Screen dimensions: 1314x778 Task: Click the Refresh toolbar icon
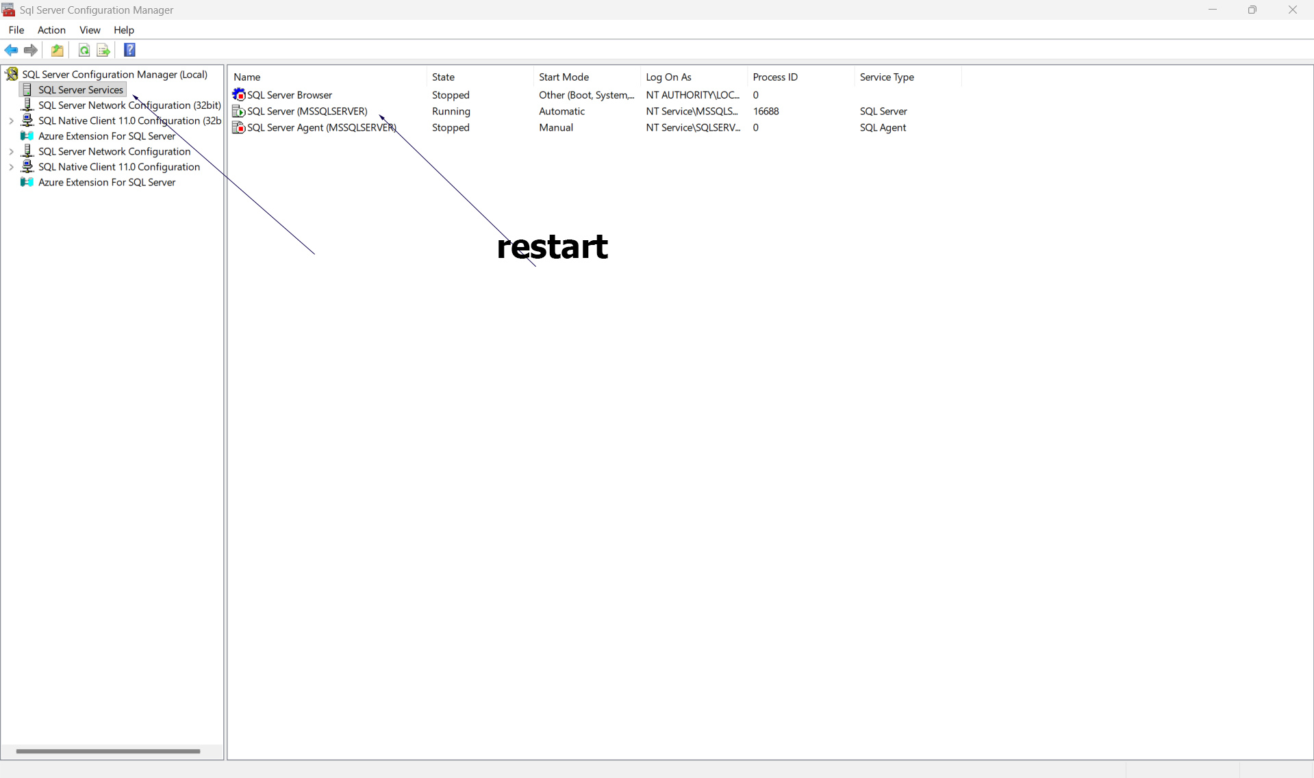click(84, 50)
